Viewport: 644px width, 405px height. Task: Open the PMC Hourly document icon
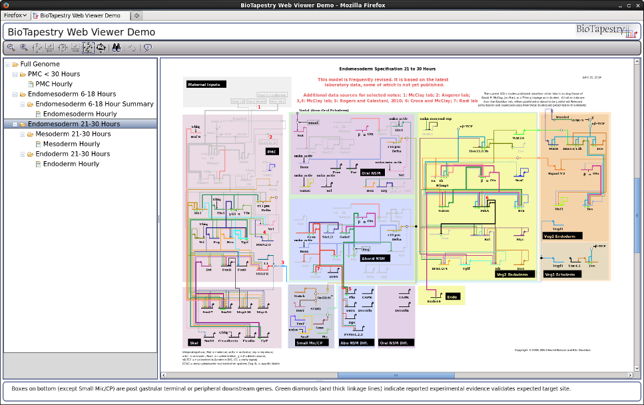pos(30,85)
